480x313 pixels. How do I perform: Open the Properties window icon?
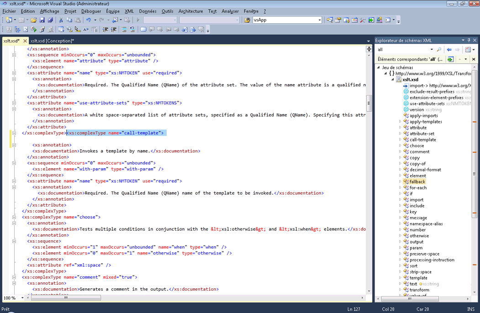338,20
